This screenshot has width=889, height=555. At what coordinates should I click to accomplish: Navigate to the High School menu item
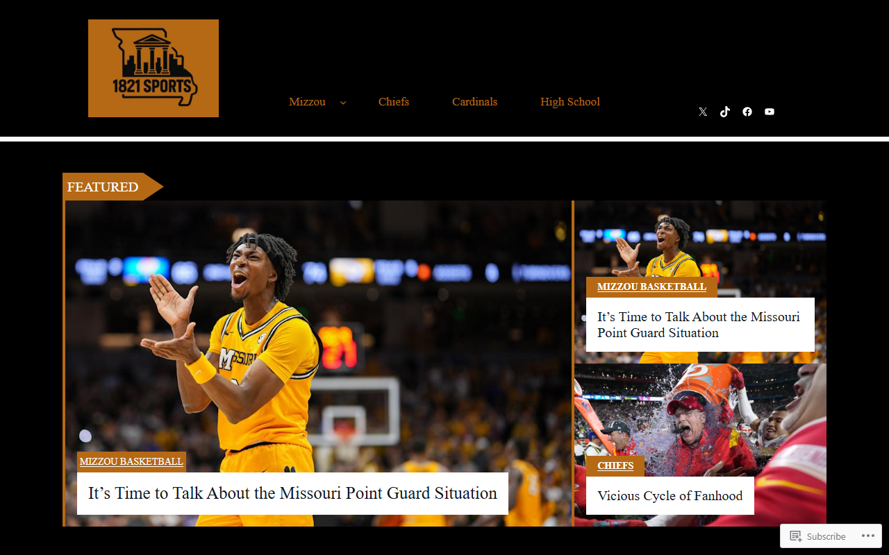click(570, 102)
